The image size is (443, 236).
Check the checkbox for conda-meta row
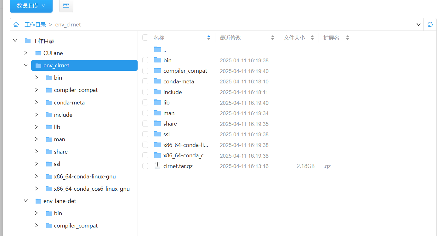145,81
